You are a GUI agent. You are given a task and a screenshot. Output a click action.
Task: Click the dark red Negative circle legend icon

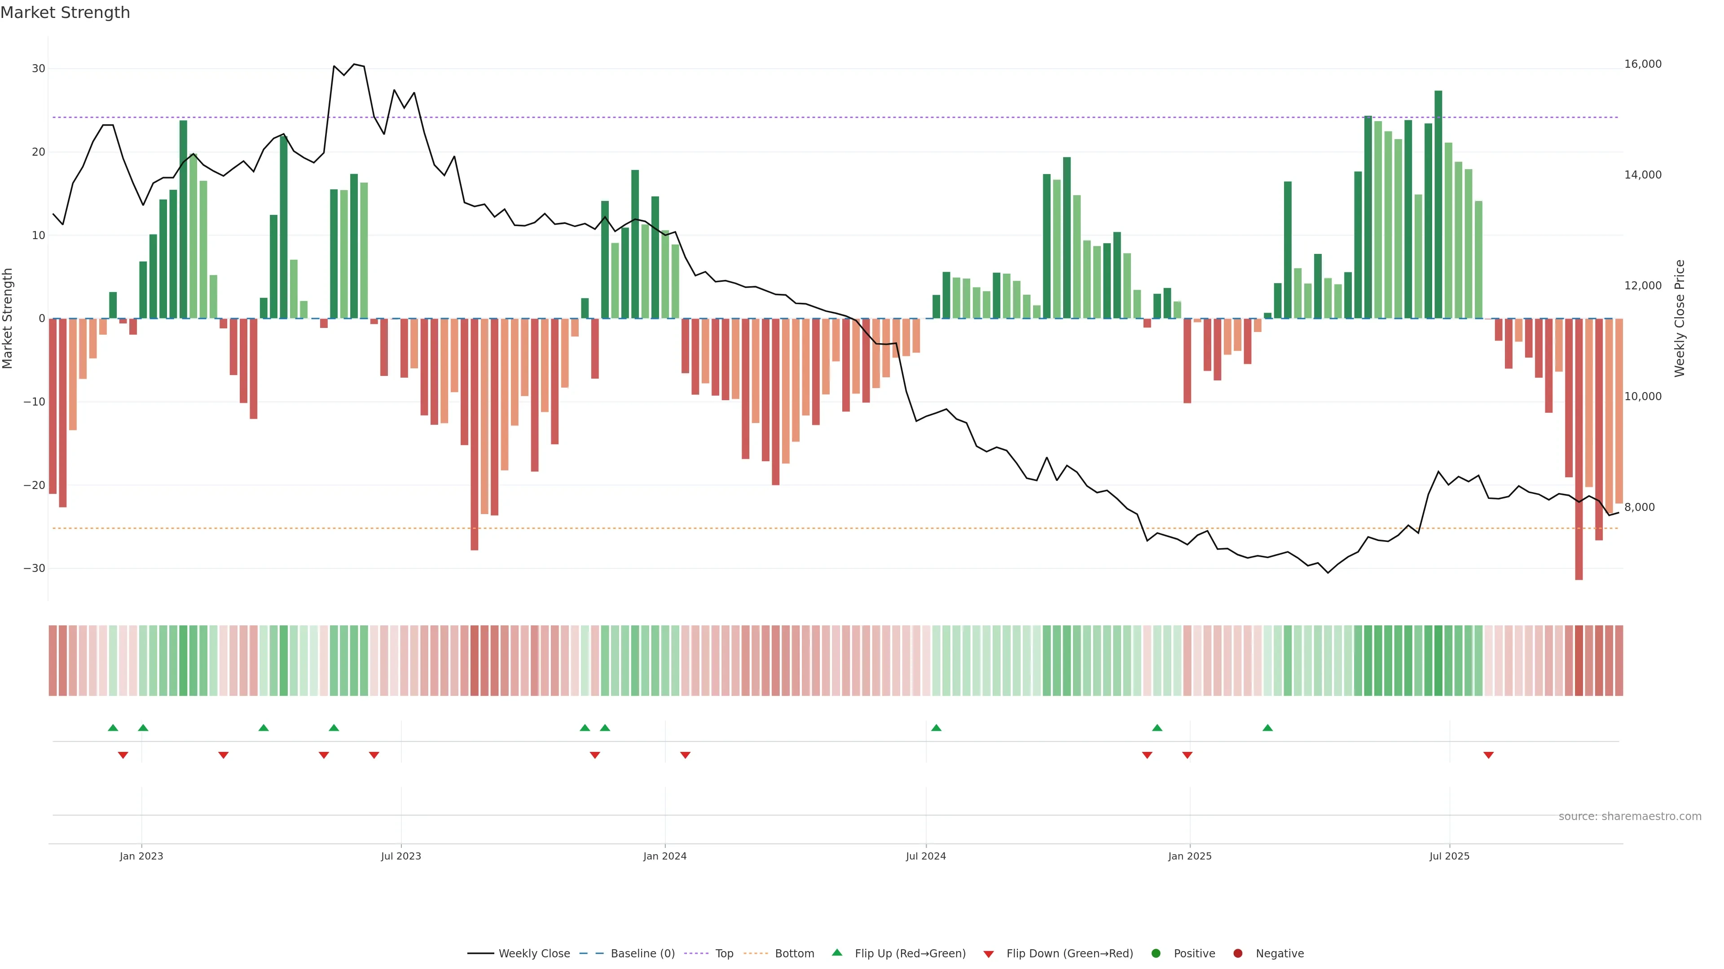tap(1237, 953)
